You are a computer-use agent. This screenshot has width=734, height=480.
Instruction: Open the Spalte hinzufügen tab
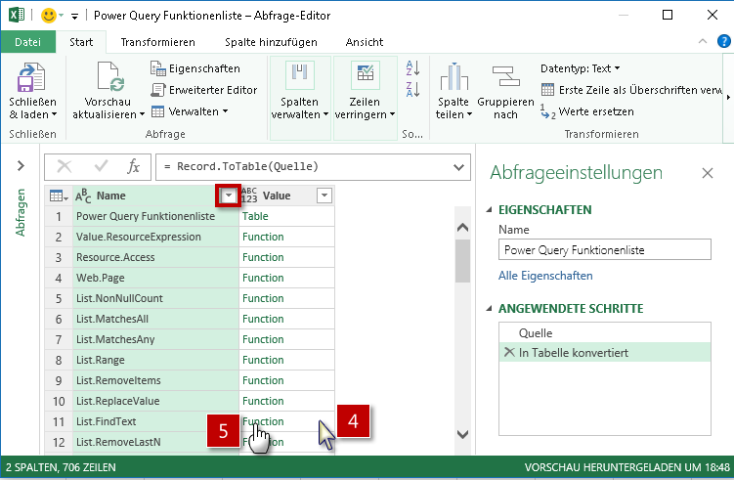(271, 42)
